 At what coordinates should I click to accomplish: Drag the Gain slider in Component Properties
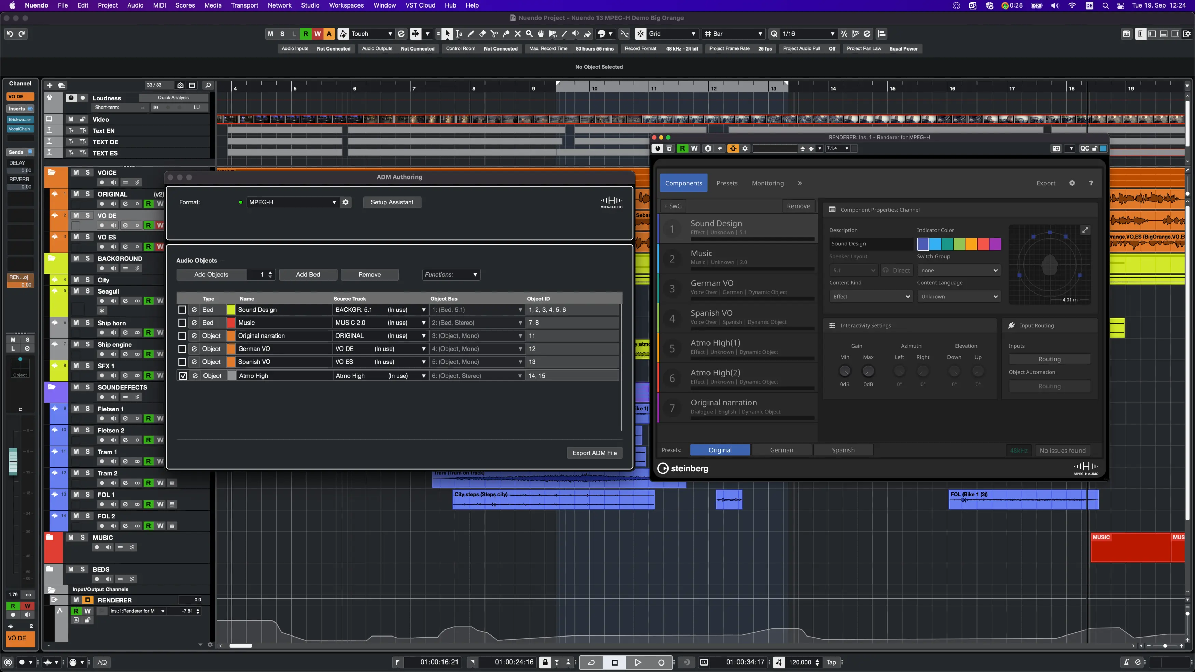(845, 371)
